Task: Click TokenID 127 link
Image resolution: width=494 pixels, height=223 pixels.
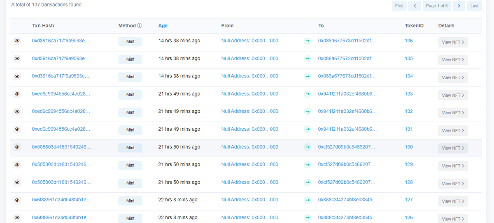Action: coord(409,200)
